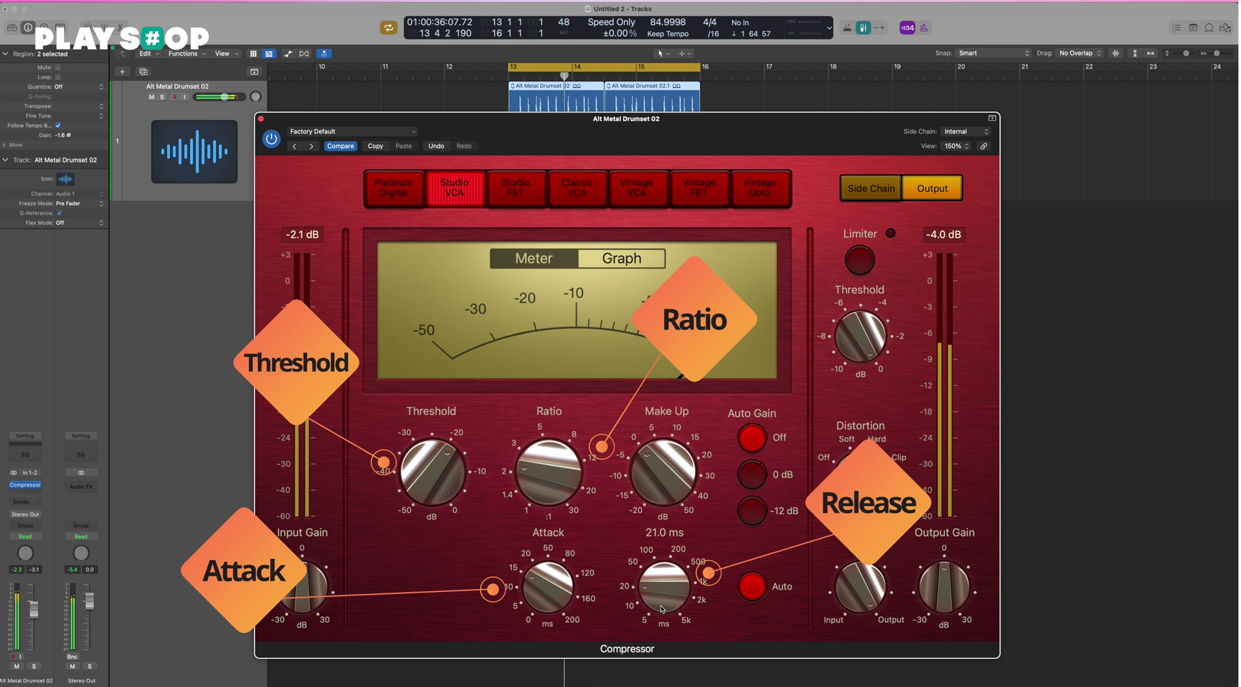The height and width of the screenshot is (687, 1241).
Task: Toggle the Waveform Zoom icon
Action: click(1116, 54)
